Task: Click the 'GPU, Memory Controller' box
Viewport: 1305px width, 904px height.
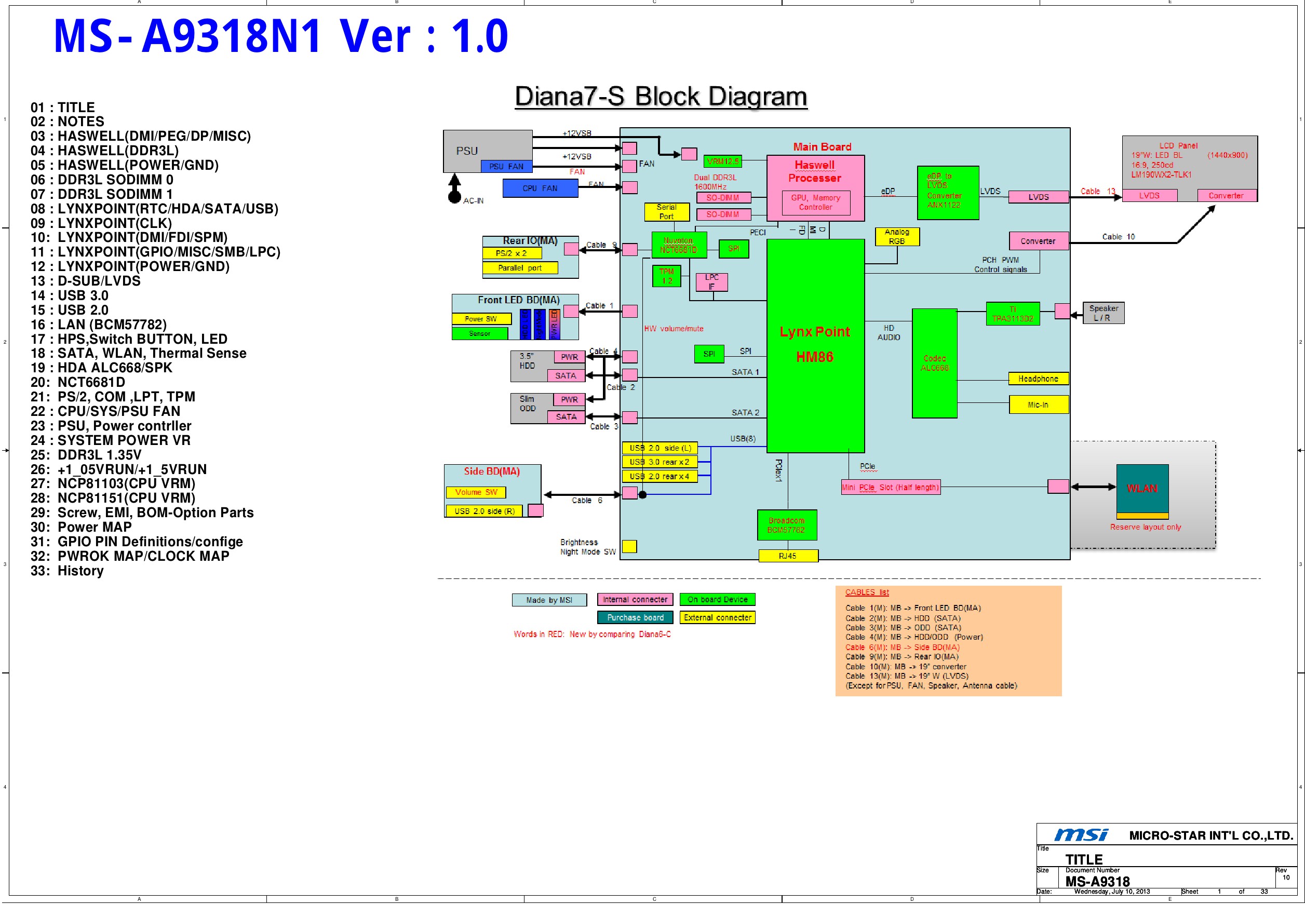Action: (x=816, y=203)
